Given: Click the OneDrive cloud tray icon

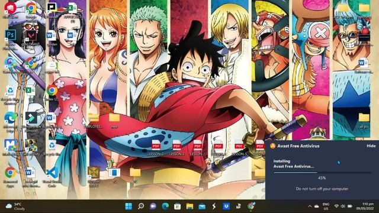Looking at the screenshot, I should coord(317,206).
